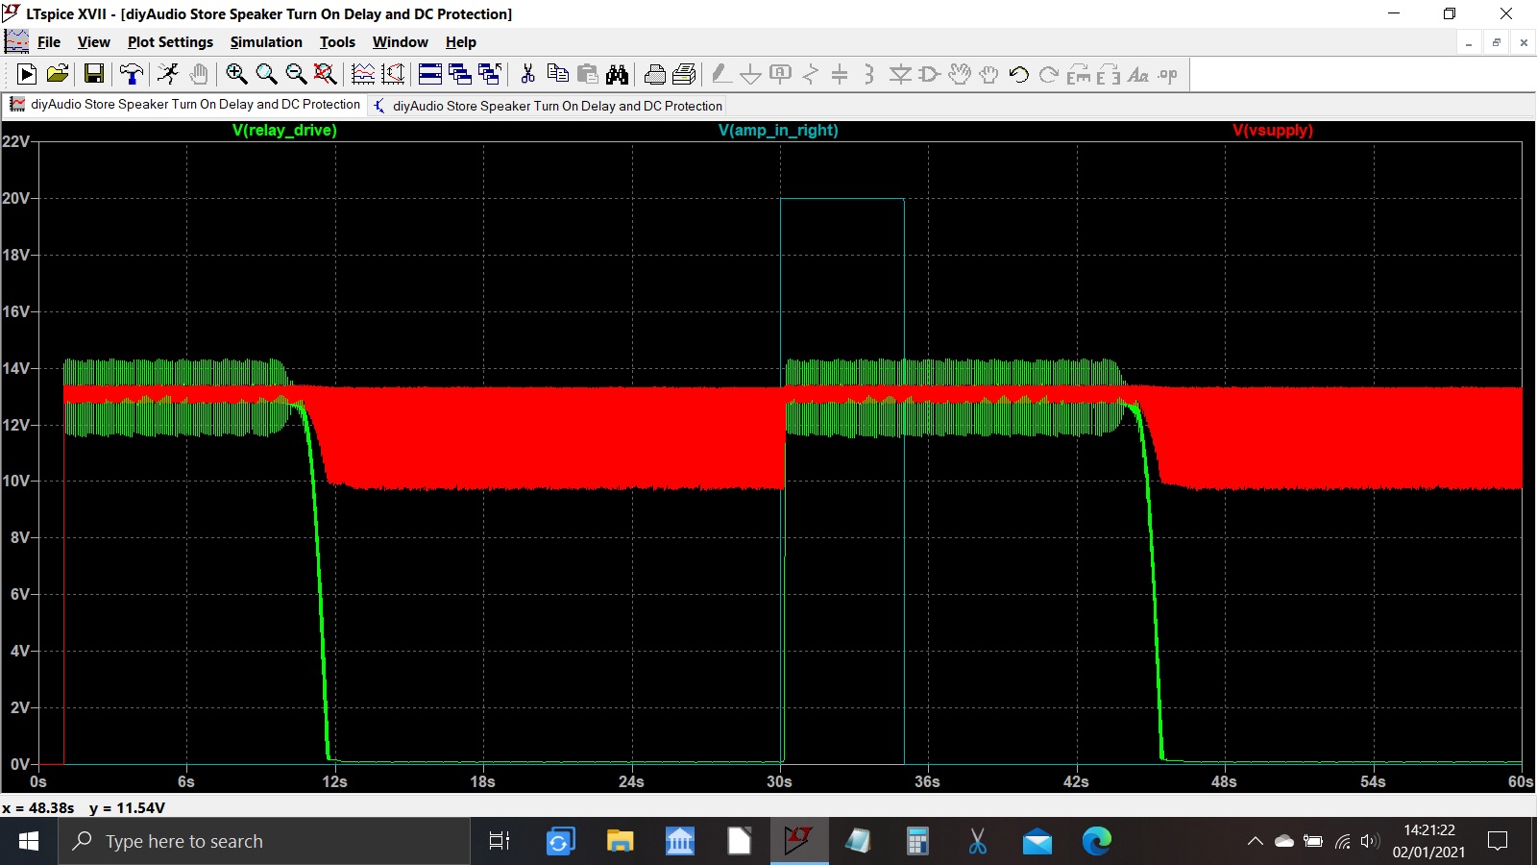The width and height of the screenshot is (1537, 865).
Task: Select the Draw Wire pencil icon
Action: coord(721,74)
